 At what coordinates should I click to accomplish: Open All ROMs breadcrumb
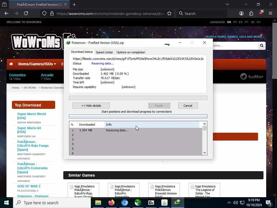pos(30,87)
